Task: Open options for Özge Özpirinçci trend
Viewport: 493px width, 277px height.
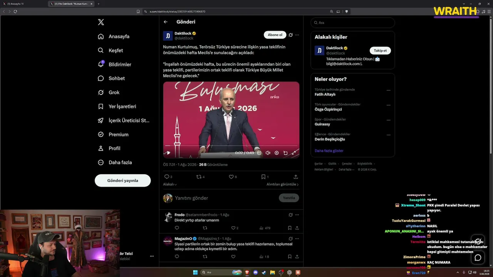Action: point(389,105)
